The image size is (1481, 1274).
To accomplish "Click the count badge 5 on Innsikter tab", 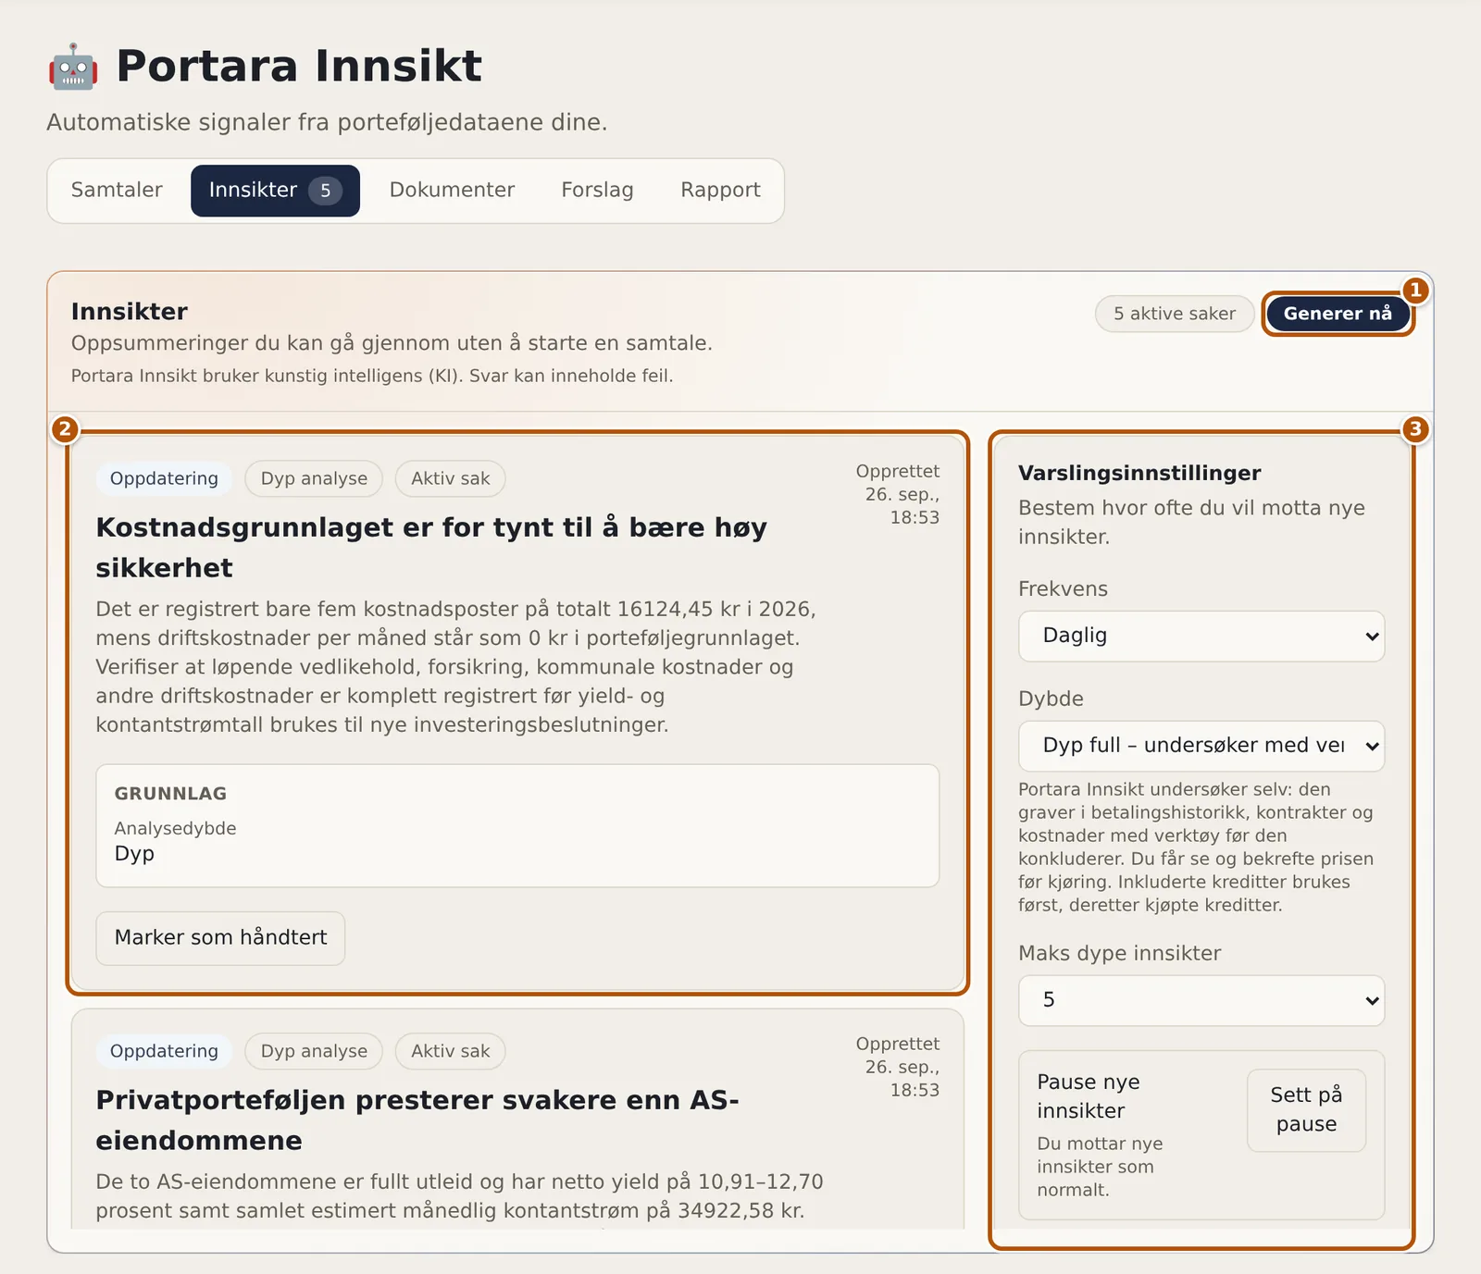I will pyautogui.click(x=325, y=191).
